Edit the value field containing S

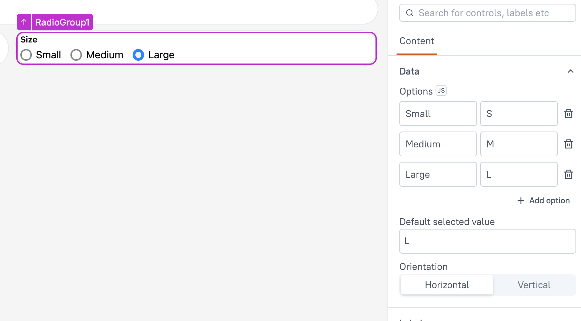(519, 114)
